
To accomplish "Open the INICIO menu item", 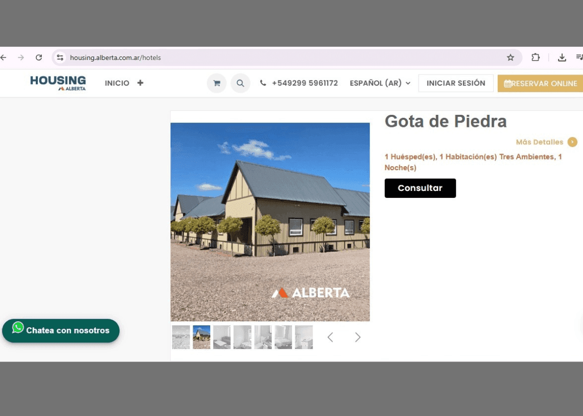I will pos(117,83).
